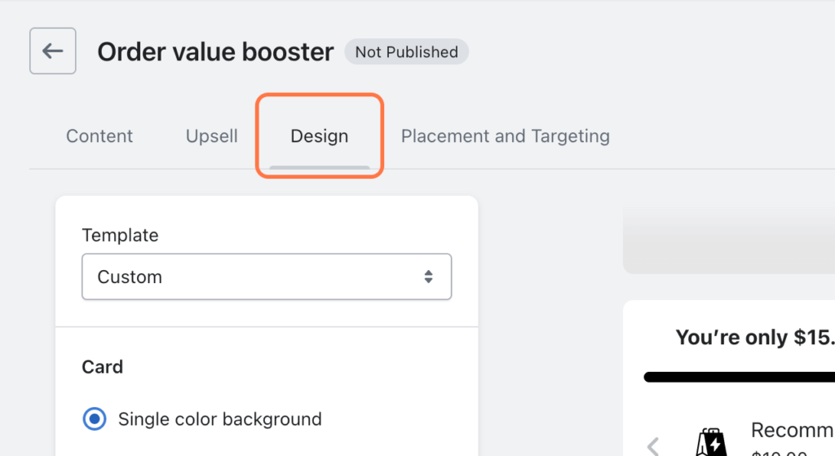The image size is (835, 456).
Task: Select the Design tab
Action: (319, 136)
